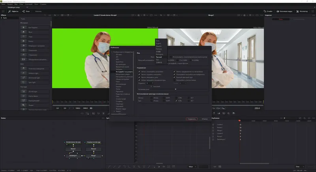Open the Сплайн (Spline) panel icon
The width and height of the screenshot is (316, 172).
[x=265, y=11]
